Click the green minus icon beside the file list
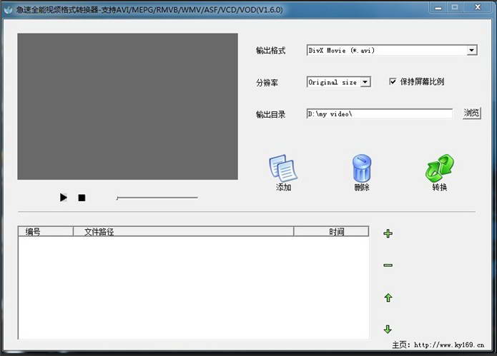 (388, 265)
